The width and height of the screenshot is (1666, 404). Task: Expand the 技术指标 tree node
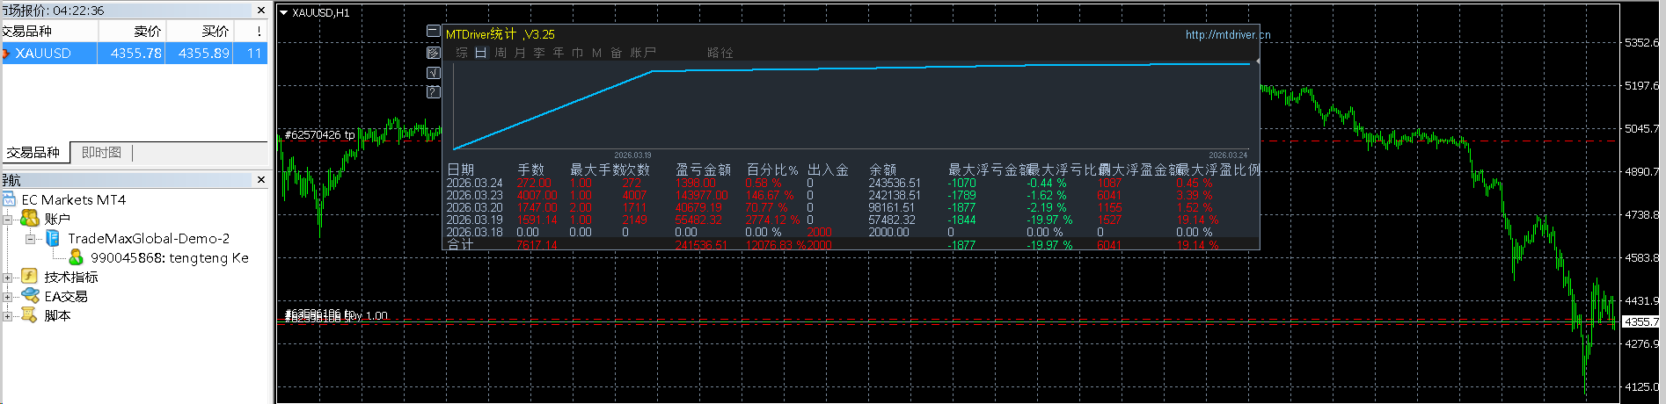pos(7,278)
